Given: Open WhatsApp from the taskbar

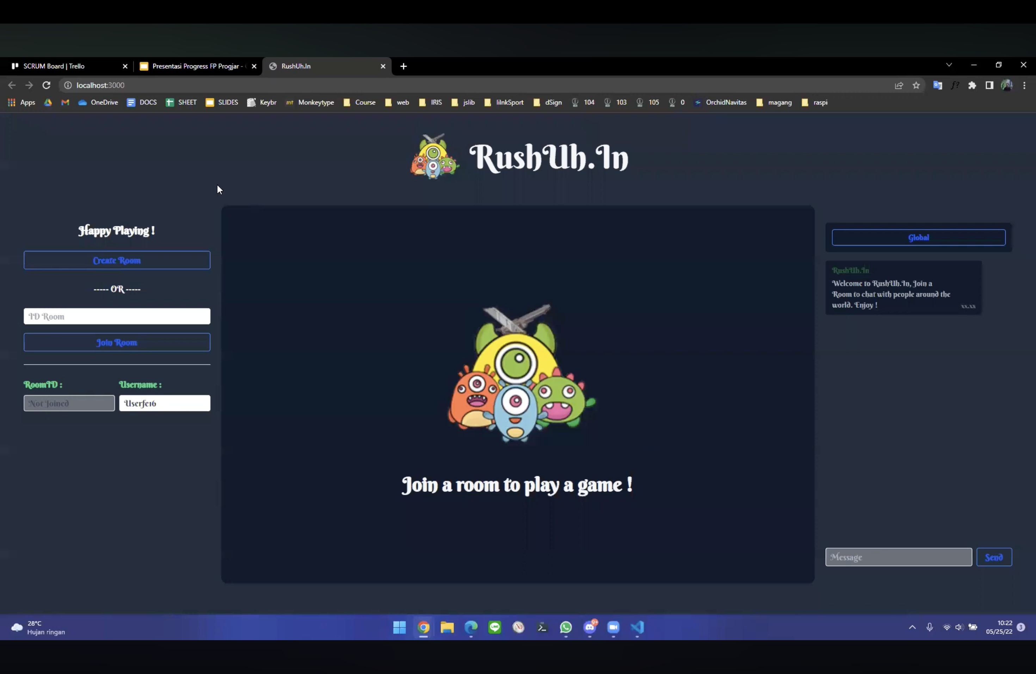Looking at the screenshot, I should pyautogui.click(x=566, y=627).
